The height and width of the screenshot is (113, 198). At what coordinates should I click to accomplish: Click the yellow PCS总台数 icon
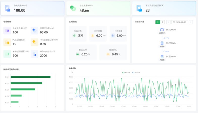[7, 42]
